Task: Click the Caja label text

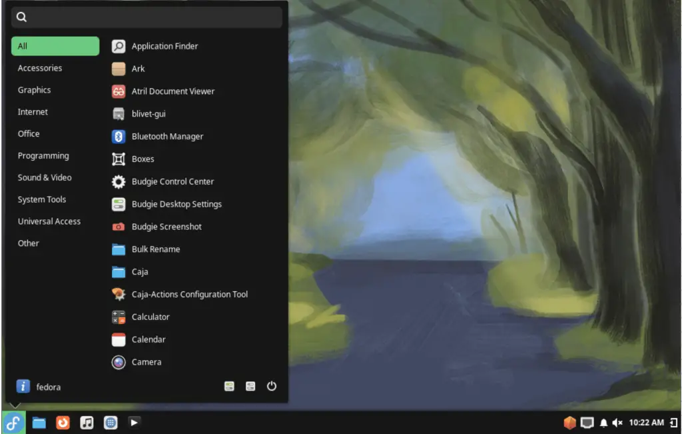Action: [140, 272]
